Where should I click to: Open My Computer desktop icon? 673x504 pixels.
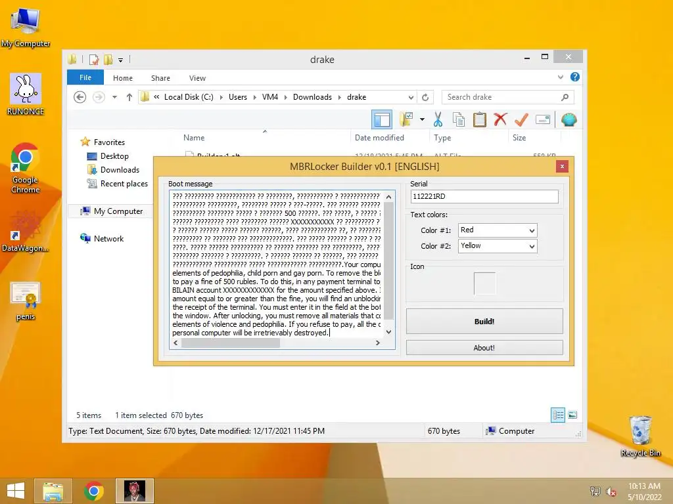pyautogui.click(x=26, y=27)
